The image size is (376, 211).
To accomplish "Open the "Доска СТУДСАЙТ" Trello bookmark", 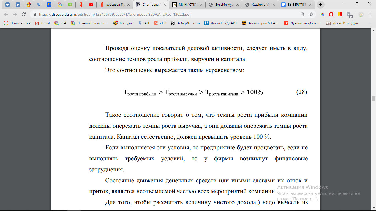I will (221, 23).
